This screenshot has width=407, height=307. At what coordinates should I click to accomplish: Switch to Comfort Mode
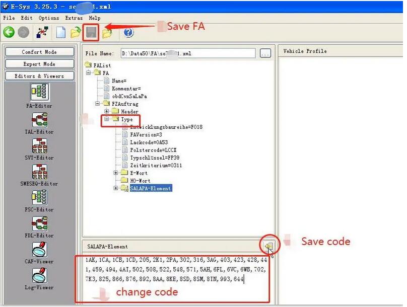click(x=39, y=52)
